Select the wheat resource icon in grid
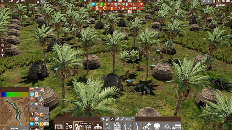Image resolution: width=232 pixels, height=130 pixels. click(x=32, y=109)
